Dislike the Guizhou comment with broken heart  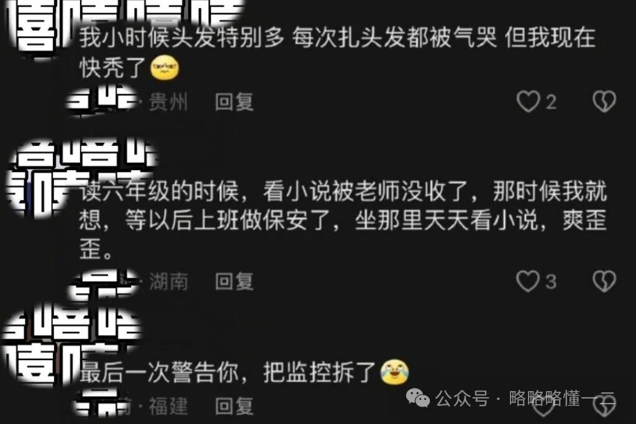pyautogui.click(x=604, y=101)
